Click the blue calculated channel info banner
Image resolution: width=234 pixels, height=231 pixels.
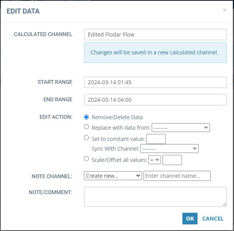pyautogui.click(x=155, y=52)
